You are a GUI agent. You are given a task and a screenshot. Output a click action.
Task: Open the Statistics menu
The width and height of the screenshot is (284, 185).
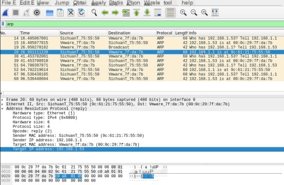tap(116, 3)
